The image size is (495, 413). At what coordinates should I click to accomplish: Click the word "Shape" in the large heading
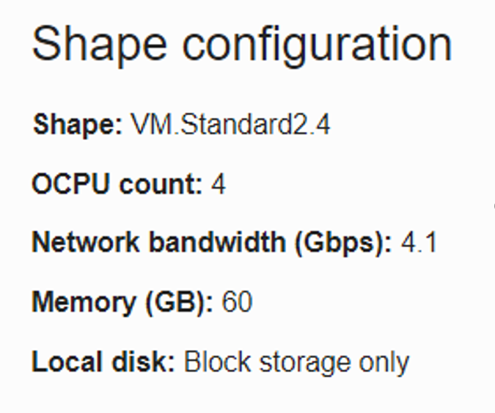coord(99,44)
